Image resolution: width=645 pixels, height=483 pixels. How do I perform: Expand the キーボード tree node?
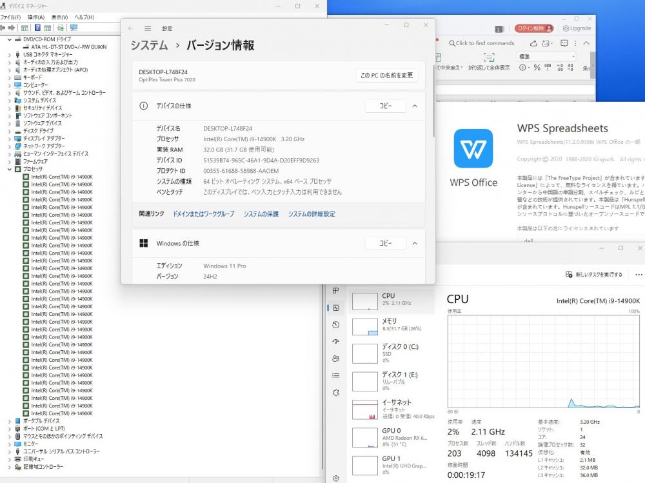pyautogui.click(x=10, y=77)
